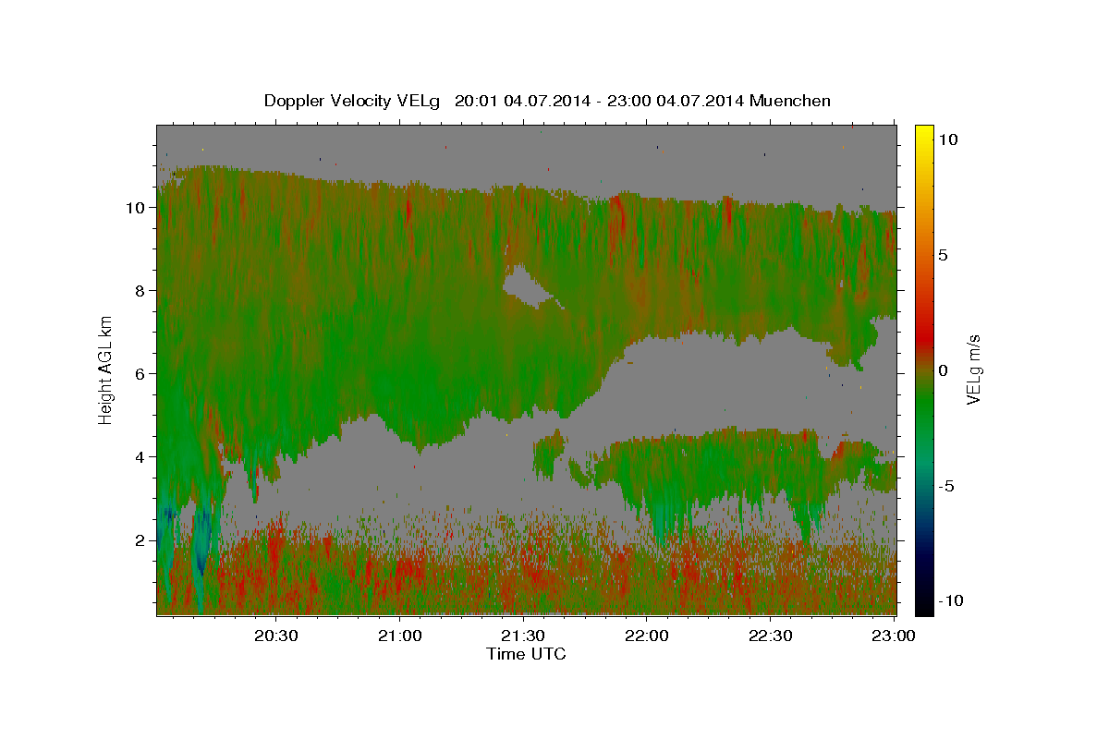
Task: Click the '21:30' time axis label
Action: click(x=524, y=636)
